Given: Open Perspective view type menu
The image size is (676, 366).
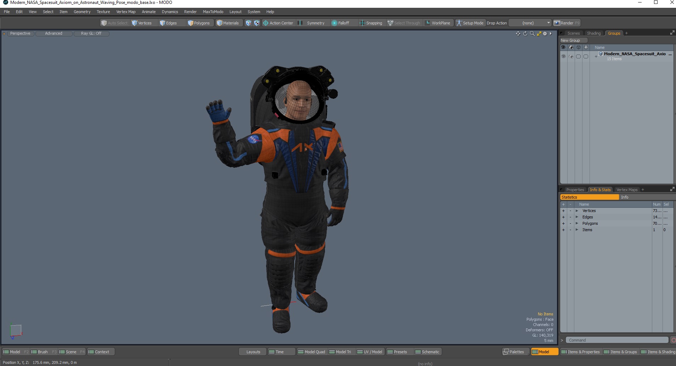Looking at the screenshot, I should click(x=20, y=33).
